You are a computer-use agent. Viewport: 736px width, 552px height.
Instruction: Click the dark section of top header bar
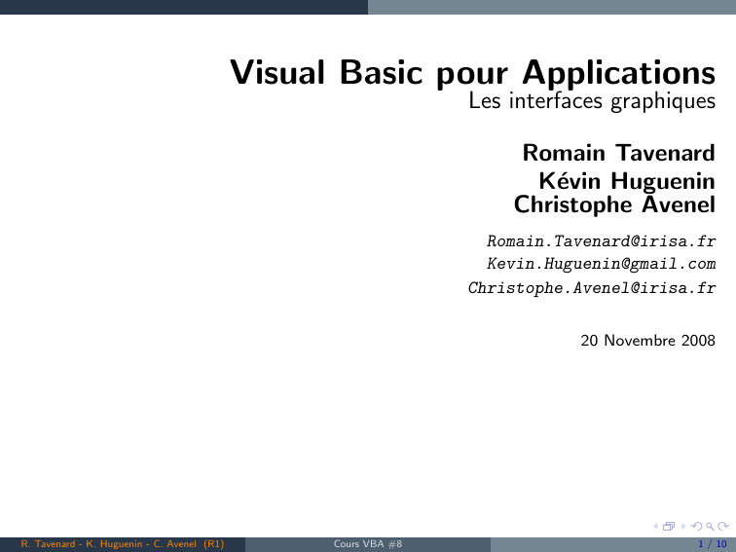pos(184,7)
